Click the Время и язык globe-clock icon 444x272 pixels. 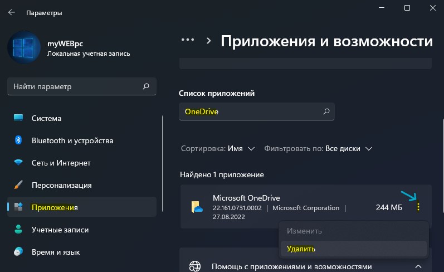[18, 251]
